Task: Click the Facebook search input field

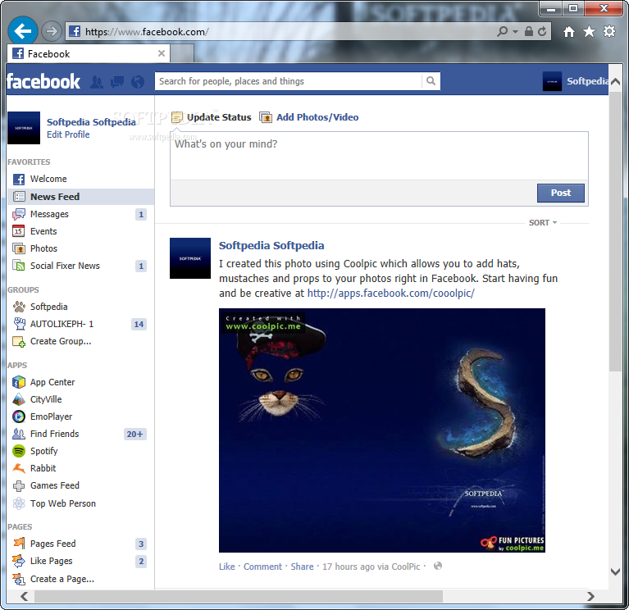Action: tap(288, 81)
